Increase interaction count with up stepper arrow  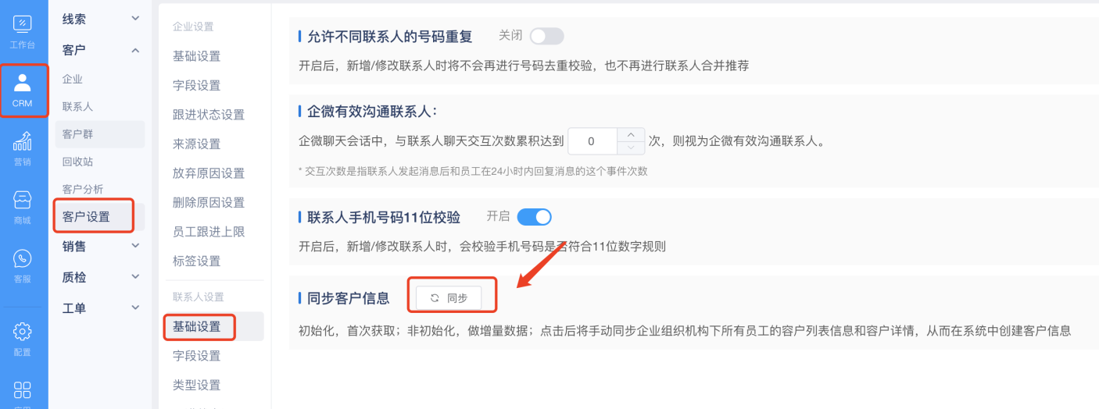tap(631, 134)
